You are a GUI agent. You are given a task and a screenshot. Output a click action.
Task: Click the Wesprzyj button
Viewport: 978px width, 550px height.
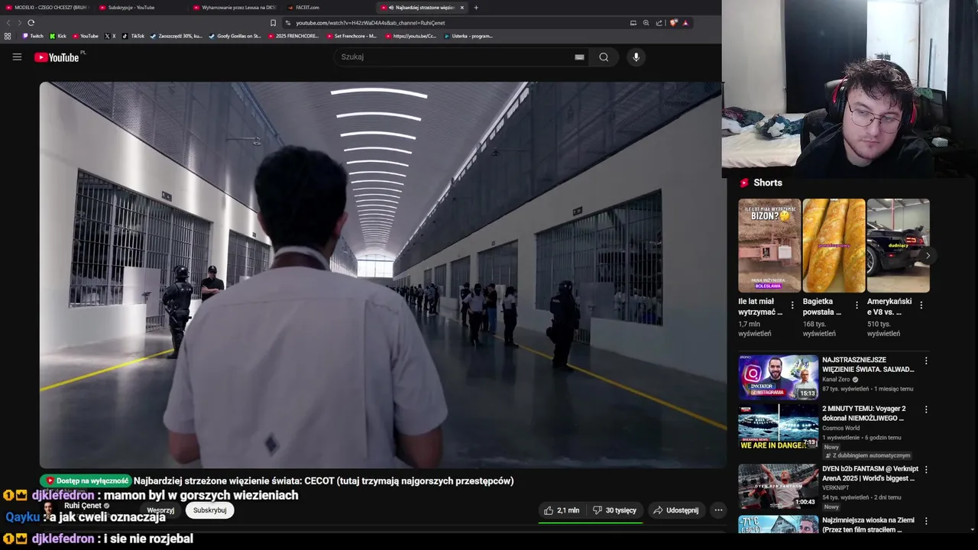[160, 510]
